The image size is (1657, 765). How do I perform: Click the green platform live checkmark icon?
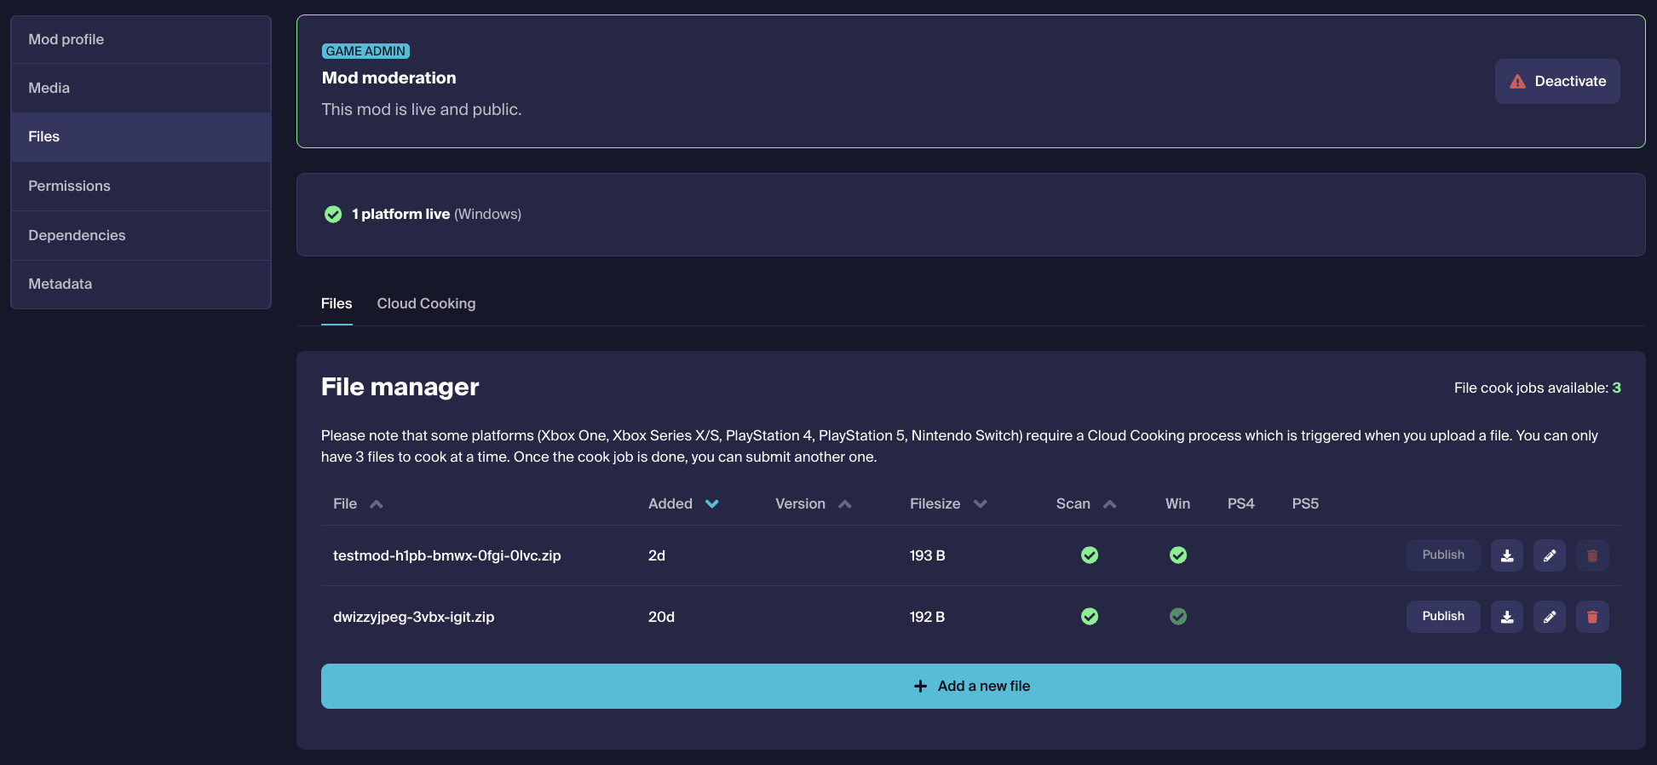click(x=333, y=214)
